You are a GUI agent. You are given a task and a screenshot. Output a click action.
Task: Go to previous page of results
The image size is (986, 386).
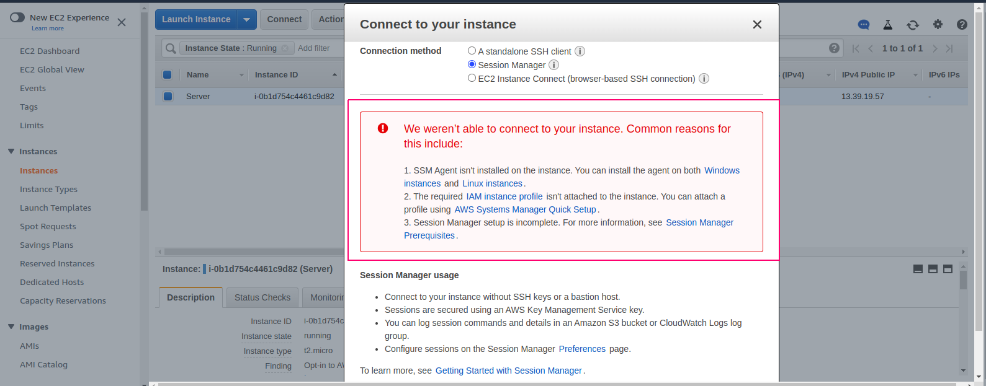point(871,48)
